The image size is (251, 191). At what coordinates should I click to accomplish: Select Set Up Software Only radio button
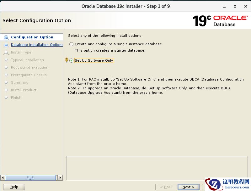tap(72, 60)
